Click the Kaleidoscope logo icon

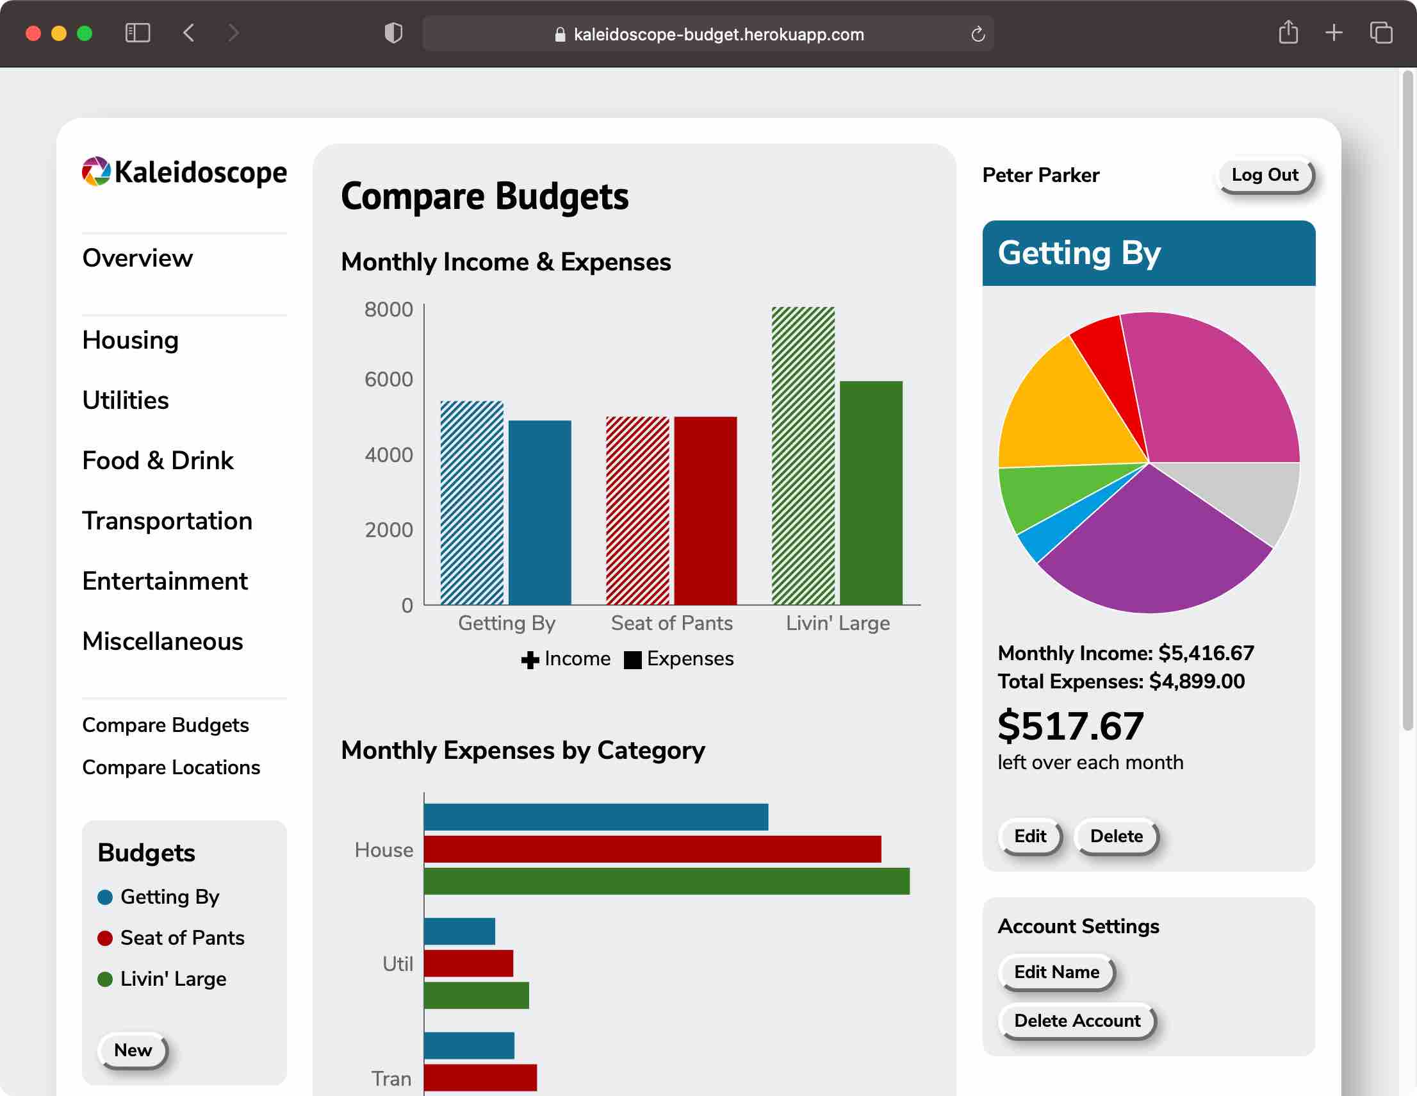(x=96, y=172)
